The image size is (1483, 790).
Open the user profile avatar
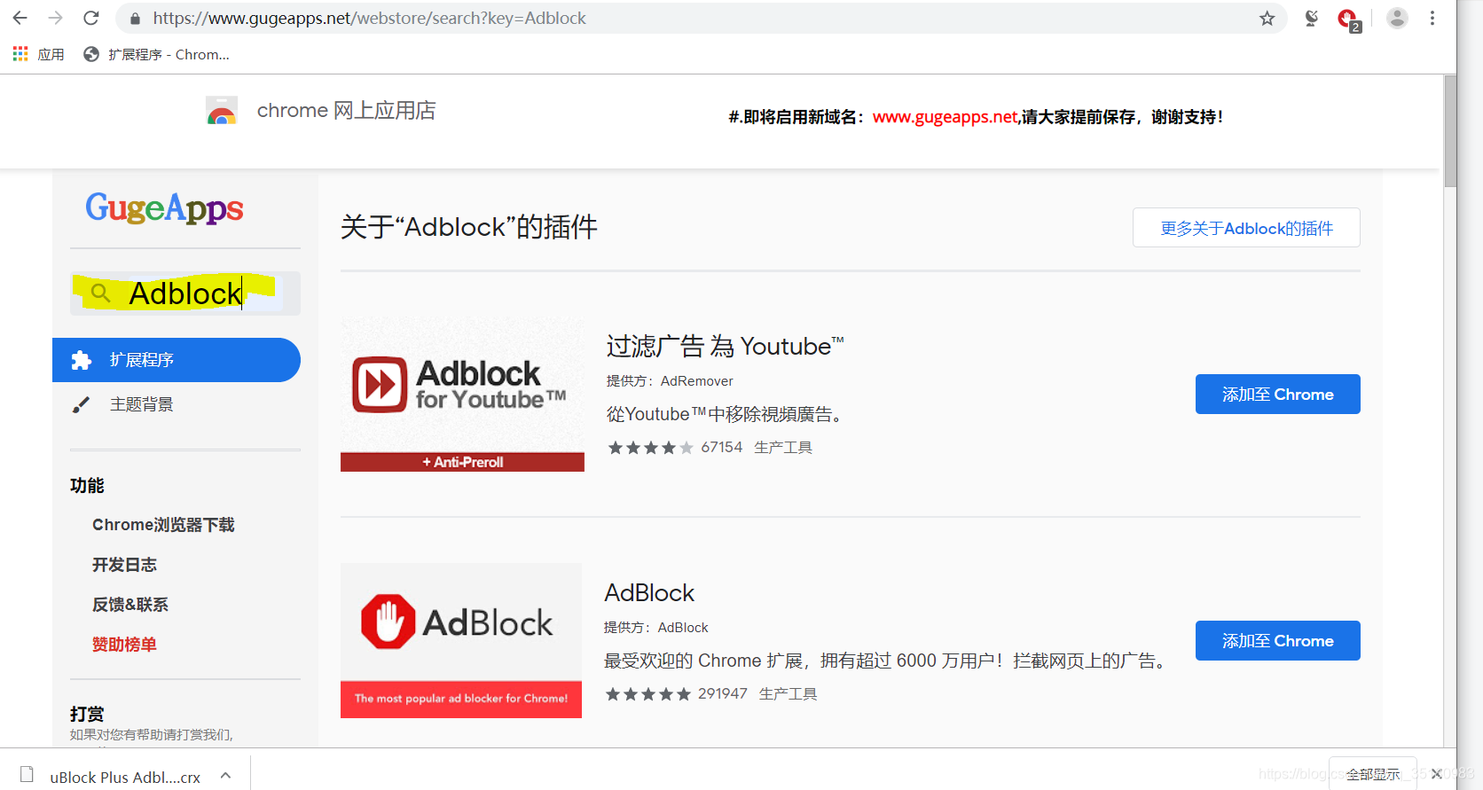(1397, 18)
